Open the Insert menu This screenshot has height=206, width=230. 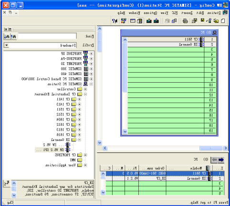pyautogui.click(x=187, y=13)
